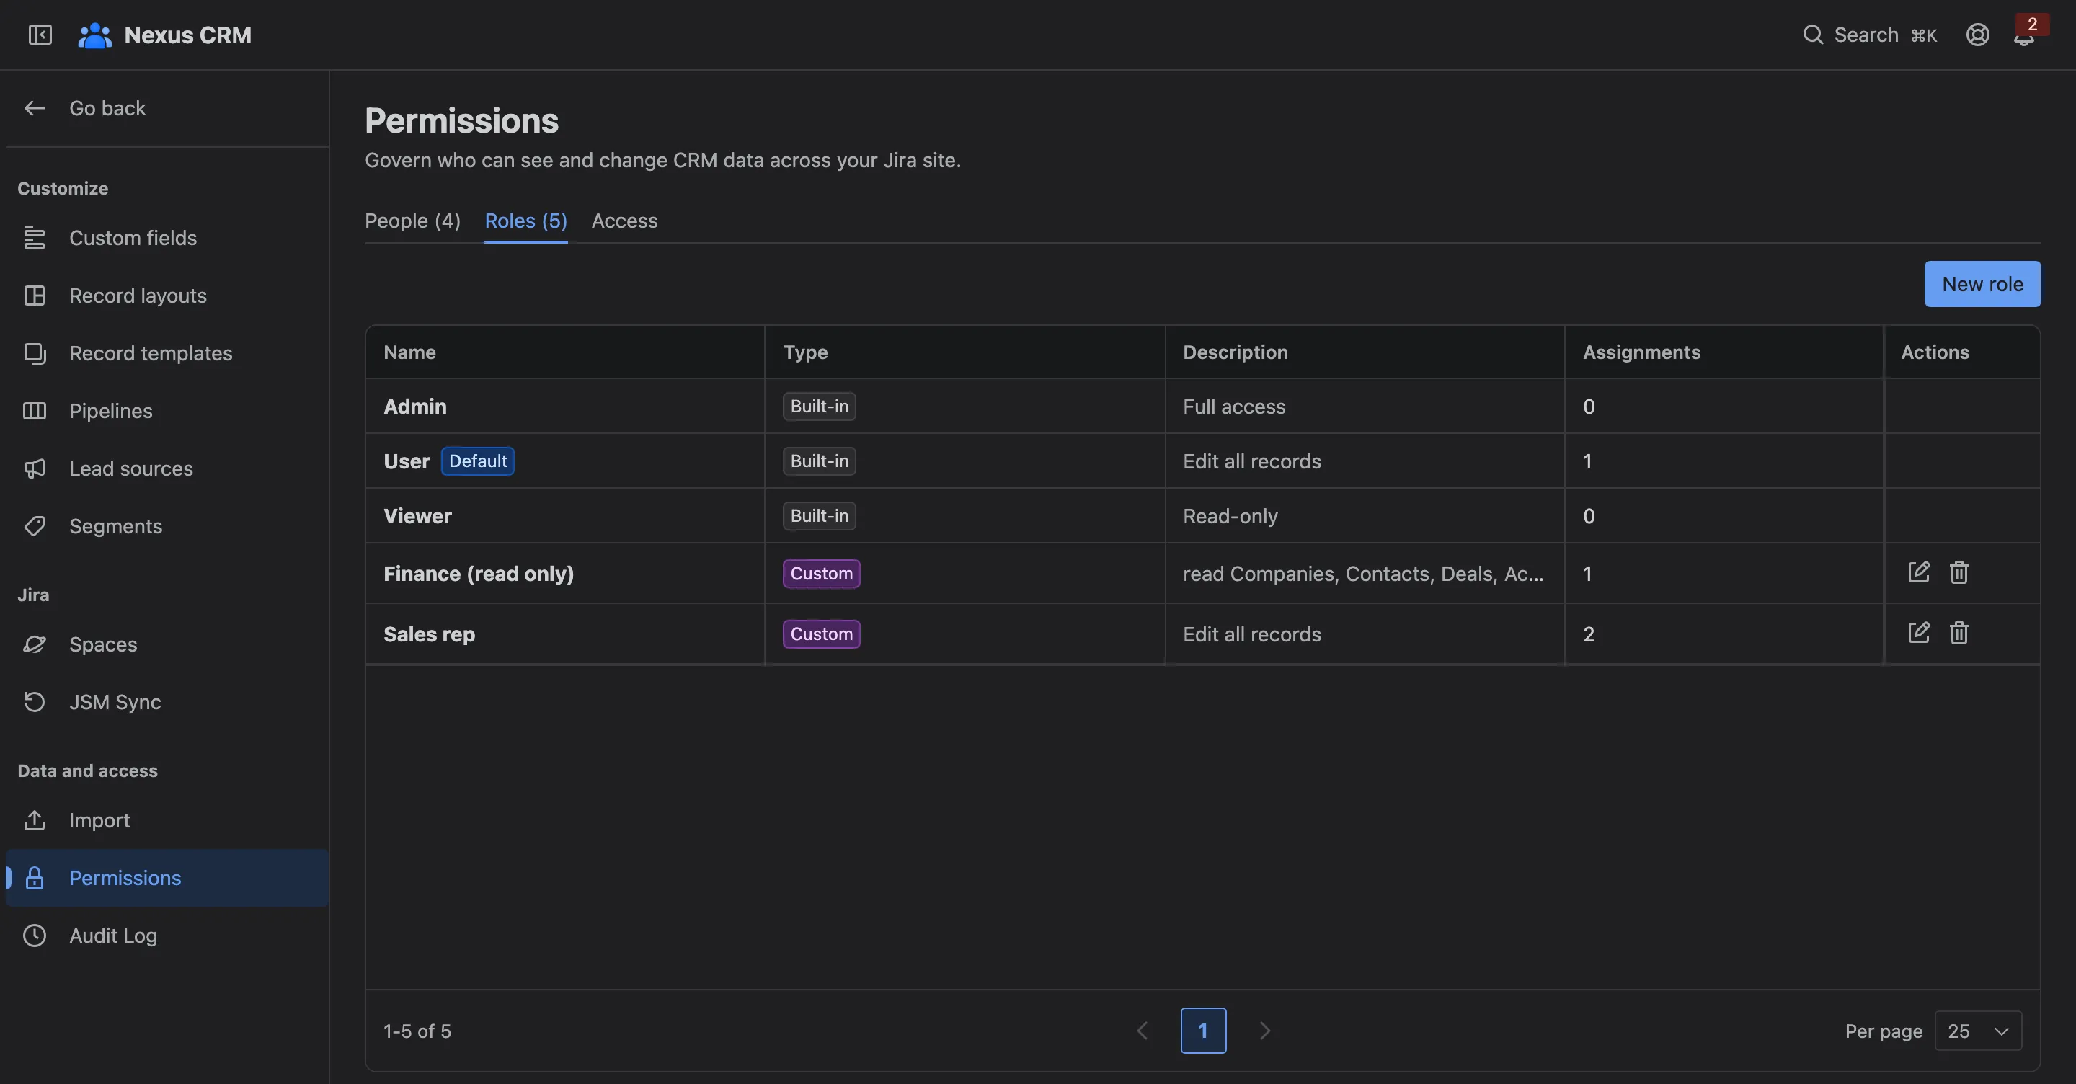
Task: Open Audit Log in sidebar
Action: [167, 936]
